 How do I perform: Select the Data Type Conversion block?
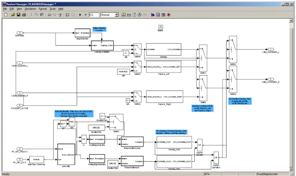coord(36,160)
